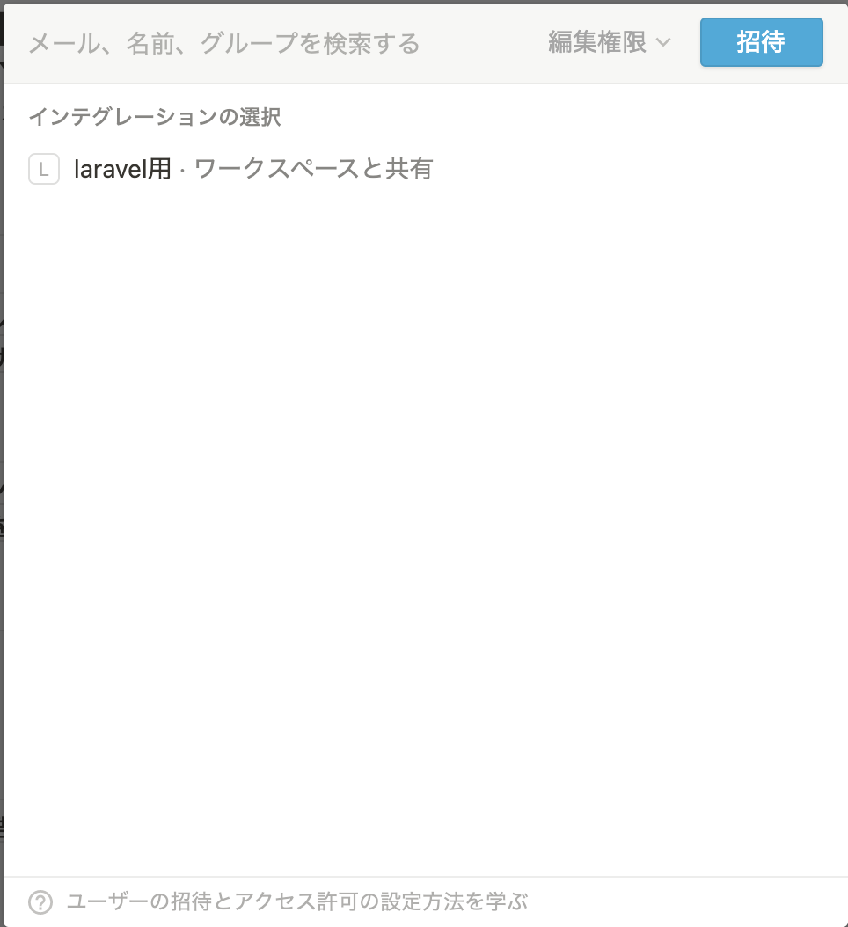Pick the integration shared with the workspace

pos(425,169)
